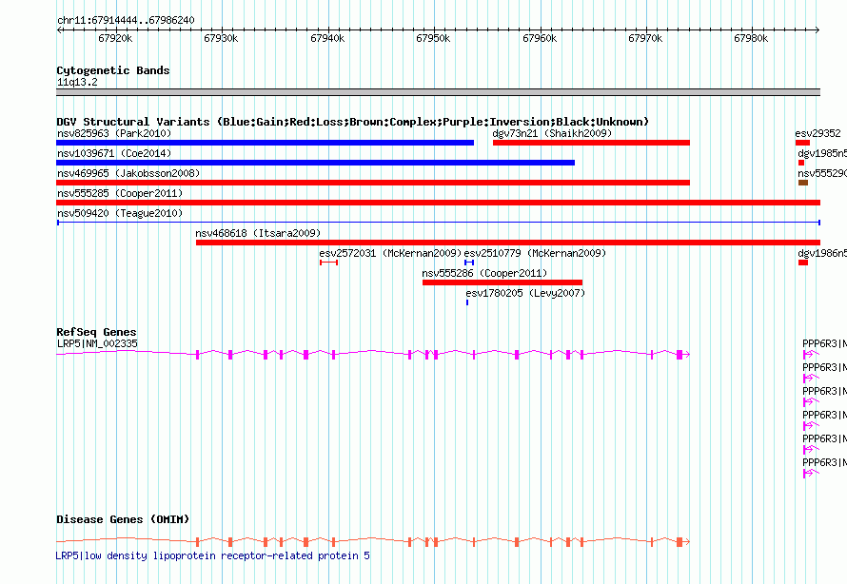
Task: Select the nsv468618 (Itsara2009) red bar
Action: click(x=507, y=243)
